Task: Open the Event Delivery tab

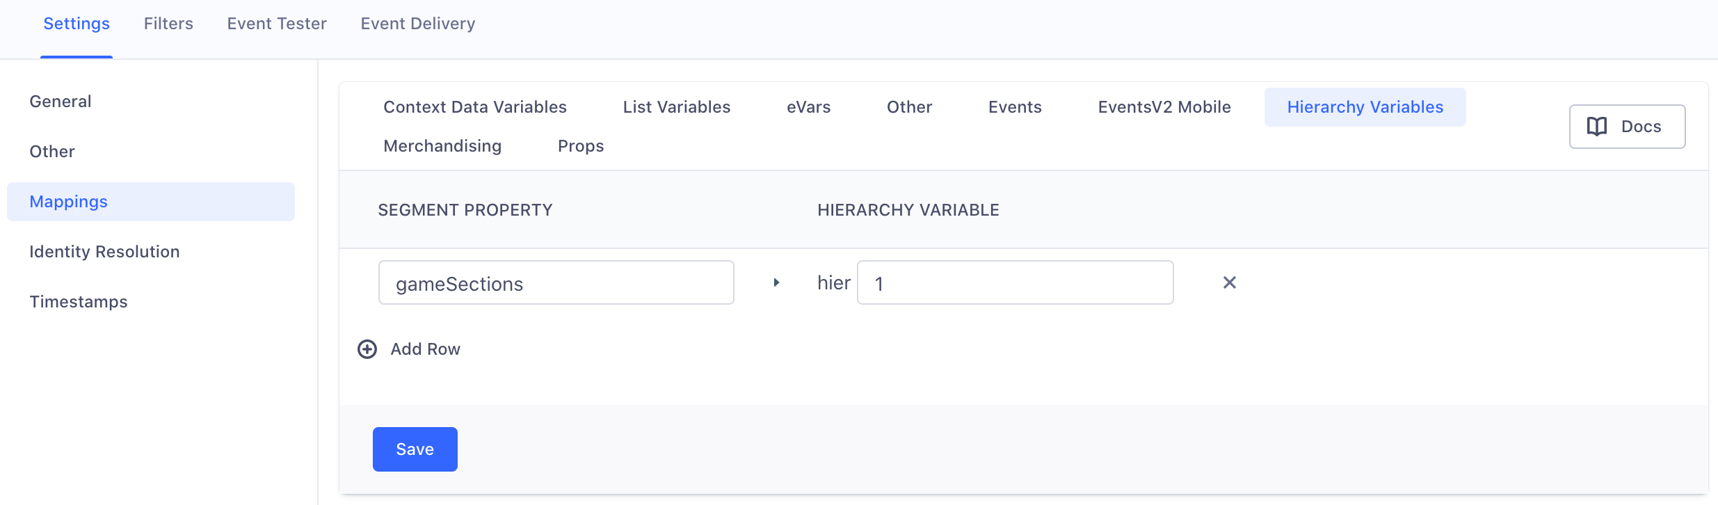Action: point(417,23)
